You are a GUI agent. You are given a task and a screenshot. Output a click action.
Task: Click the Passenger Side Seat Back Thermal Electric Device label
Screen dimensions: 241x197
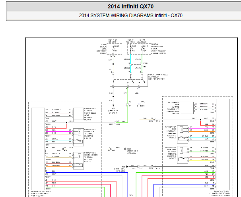click(171, 132)
